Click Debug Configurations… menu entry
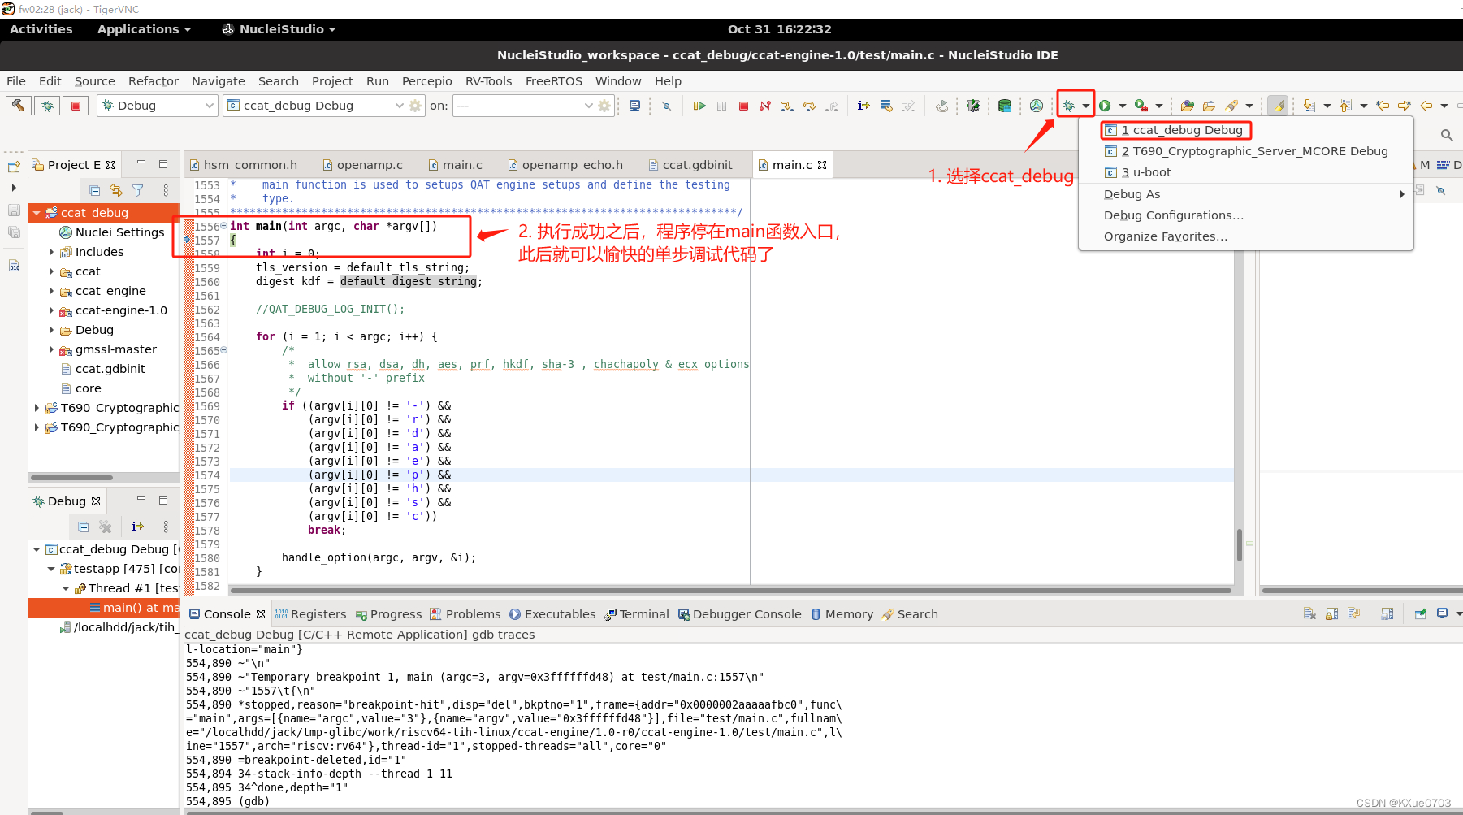The image size is (1463, 815). (1246, 215)
